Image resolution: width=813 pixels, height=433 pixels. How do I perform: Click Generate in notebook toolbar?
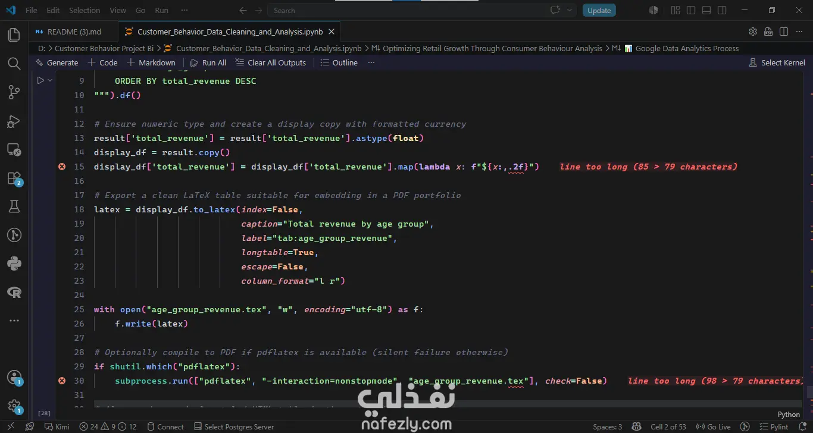click(x=57, y=62)
